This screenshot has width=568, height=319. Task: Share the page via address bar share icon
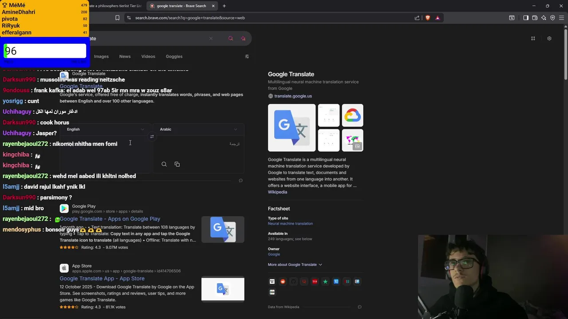(417, 18)
